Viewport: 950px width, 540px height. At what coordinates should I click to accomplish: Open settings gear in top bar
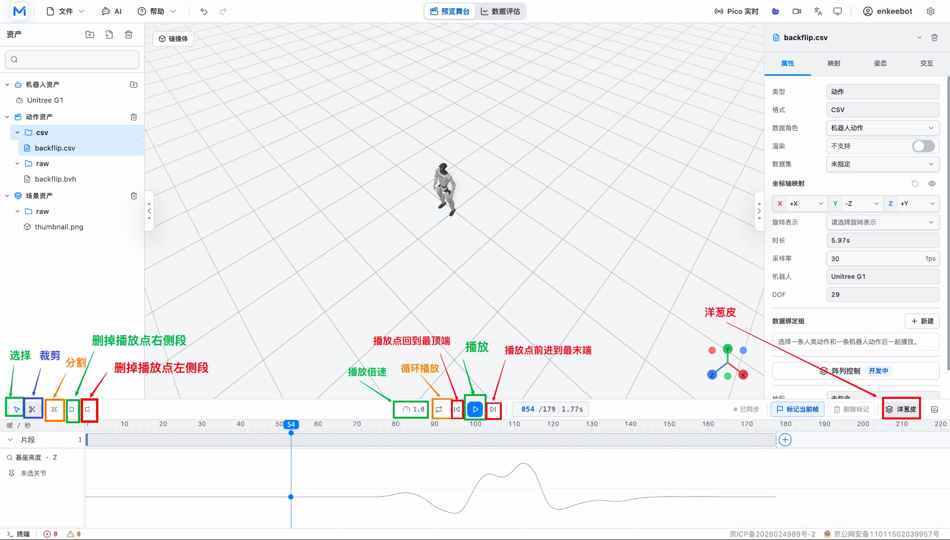931,11
